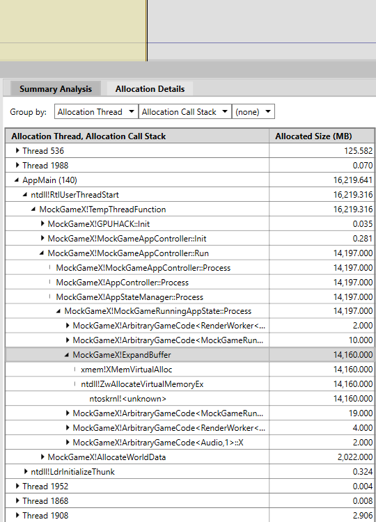Viewport: 376px width, 522px height.
Task: Collapse the MockGameX!ExpandBuffer node
Action: 67,355
